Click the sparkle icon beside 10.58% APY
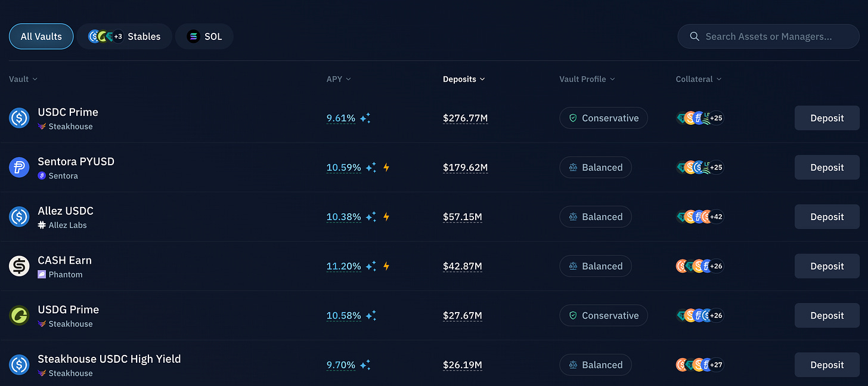 (371, 316)
